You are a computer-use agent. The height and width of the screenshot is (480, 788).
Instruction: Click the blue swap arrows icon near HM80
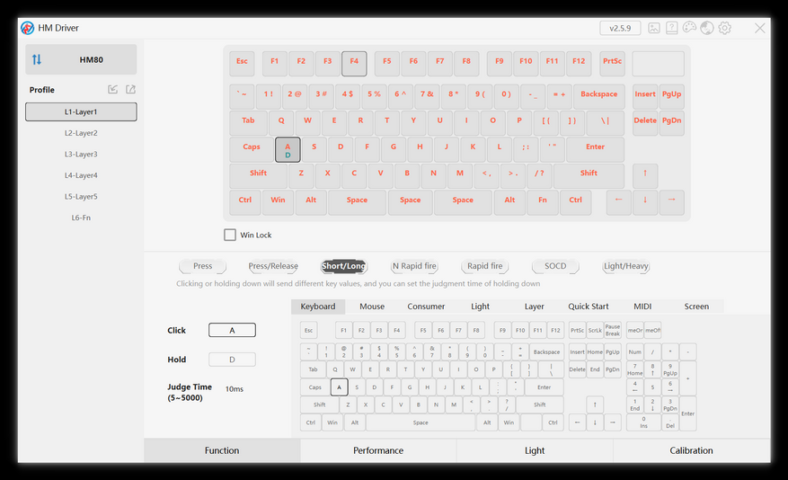(37, 60)
